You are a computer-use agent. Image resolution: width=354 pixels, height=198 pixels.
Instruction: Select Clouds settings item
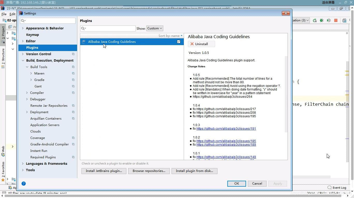tap(35, 131)
